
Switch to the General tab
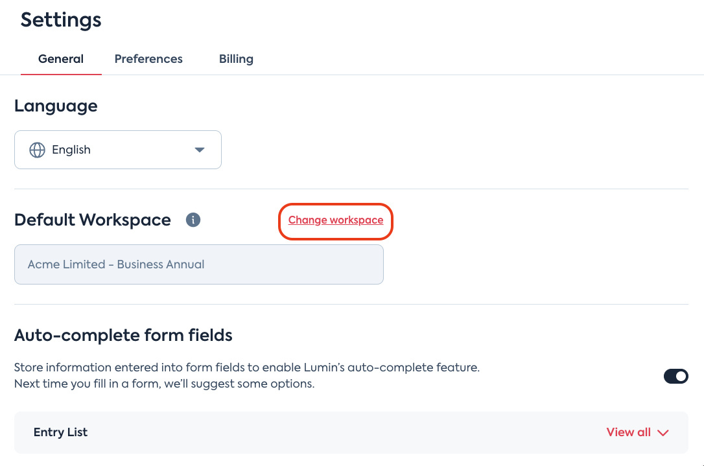(61, 59)
